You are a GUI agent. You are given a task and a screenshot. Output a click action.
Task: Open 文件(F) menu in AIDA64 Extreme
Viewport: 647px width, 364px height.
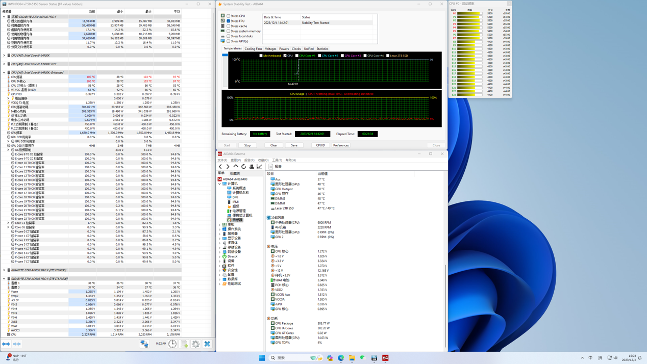coord(222,160)
